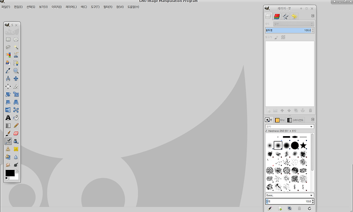
Task: Select the Dodge/Burn tool
Action: (x=16, y=165)
